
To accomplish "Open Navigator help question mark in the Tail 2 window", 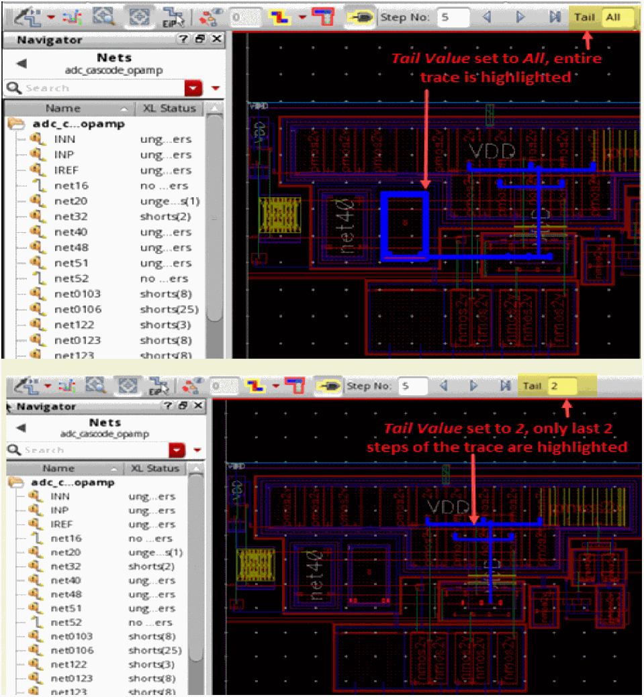I will point(167,405).
